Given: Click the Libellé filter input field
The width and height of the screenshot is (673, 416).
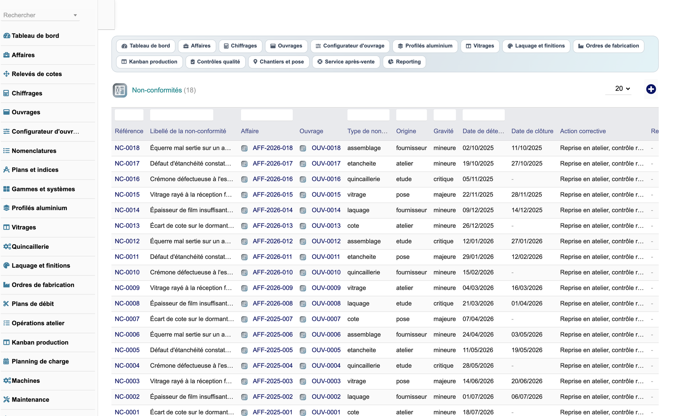Looking at the screenshot, I should tap(182, 115).
